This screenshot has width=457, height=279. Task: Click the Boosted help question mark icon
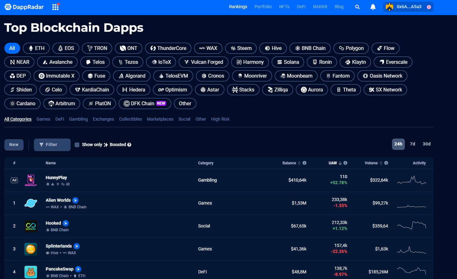[129, 145]
